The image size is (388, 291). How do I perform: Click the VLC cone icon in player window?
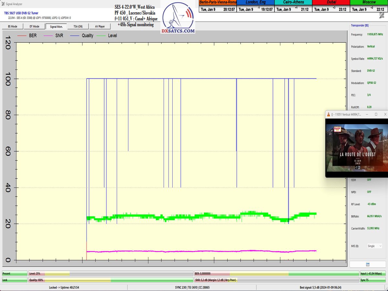pos(329,114)
